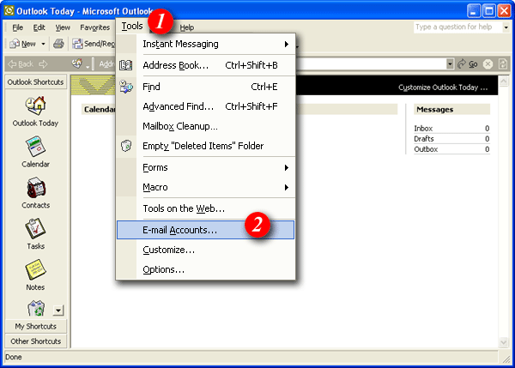515x368 pixels.
Task: Click the Customize Outlook Today link
Action: tap(443, 87)
